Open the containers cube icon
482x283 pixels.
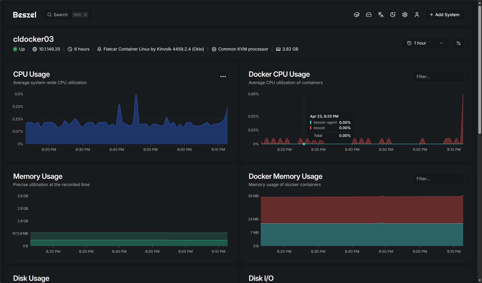[x=357, y=15]
